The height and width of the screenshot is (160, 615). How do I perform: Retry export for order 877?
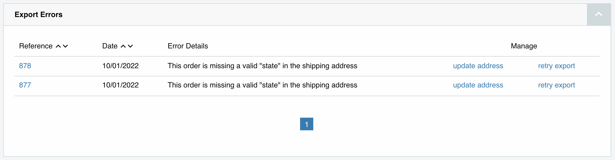556,85
